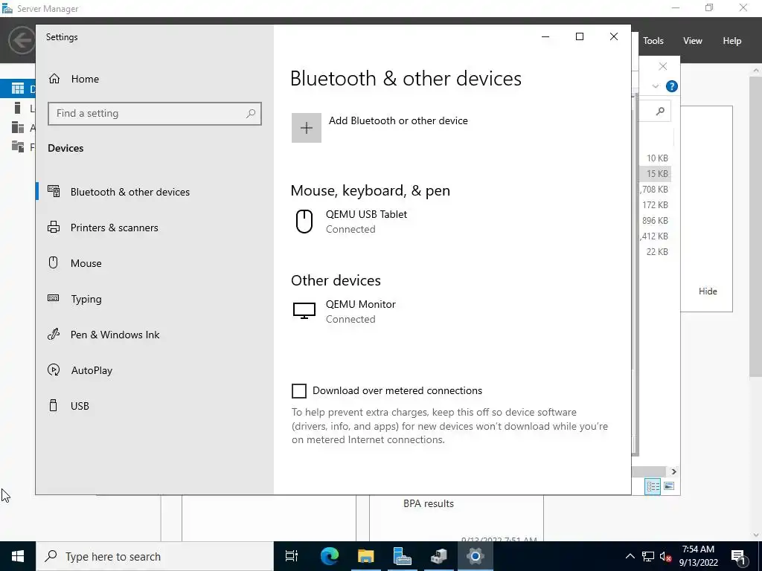
Task: Open notification center icon
Action: (738, 556)
